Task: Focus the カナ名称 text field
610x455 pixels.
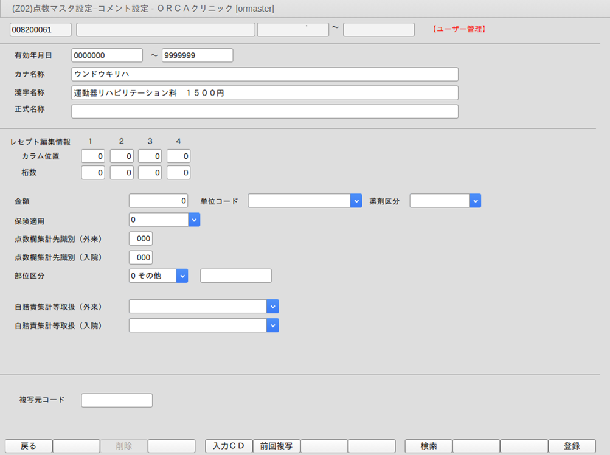Action: click(x=265, y=74)
